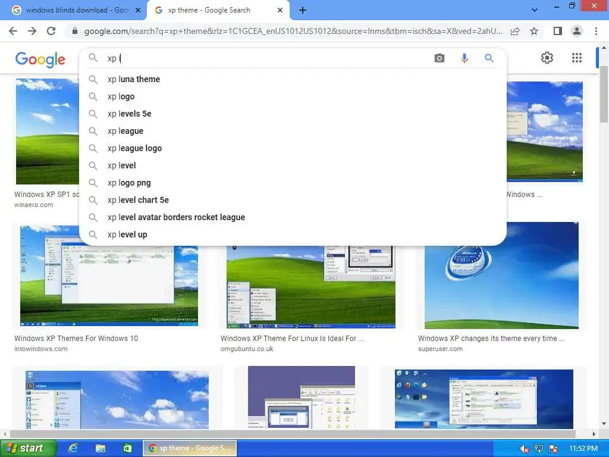Visit winaero.com source link
The width and height of the screenshot is (609, 457).
tap(34, 205)
